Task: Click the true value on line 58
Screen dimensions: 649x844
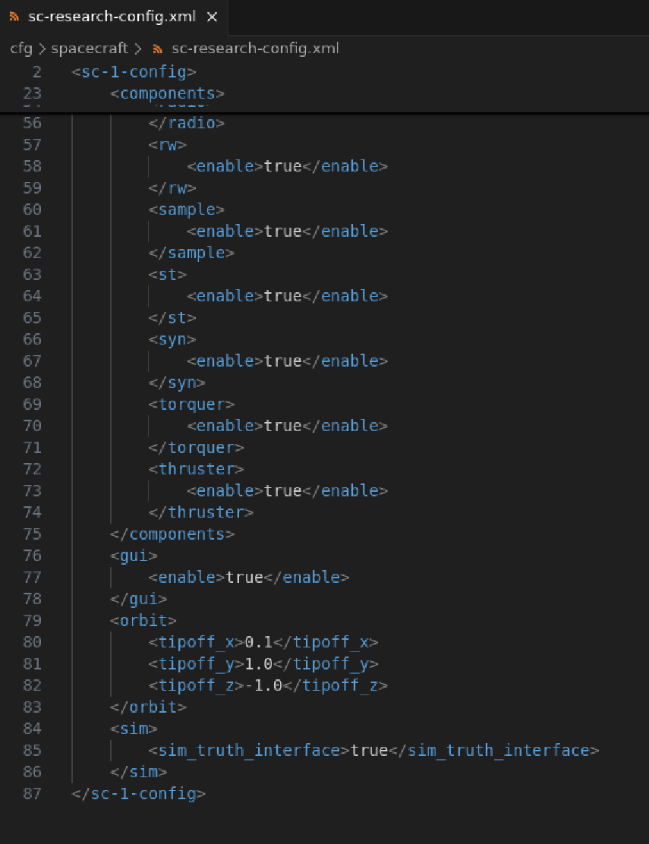Action: point(282,166)
